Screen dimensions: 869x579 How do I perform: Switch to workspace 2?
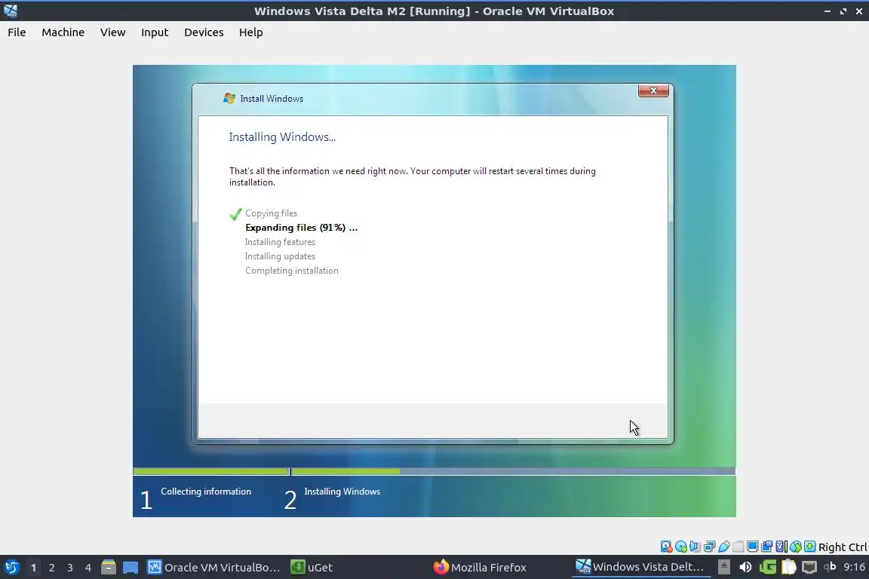click(52, 568)
